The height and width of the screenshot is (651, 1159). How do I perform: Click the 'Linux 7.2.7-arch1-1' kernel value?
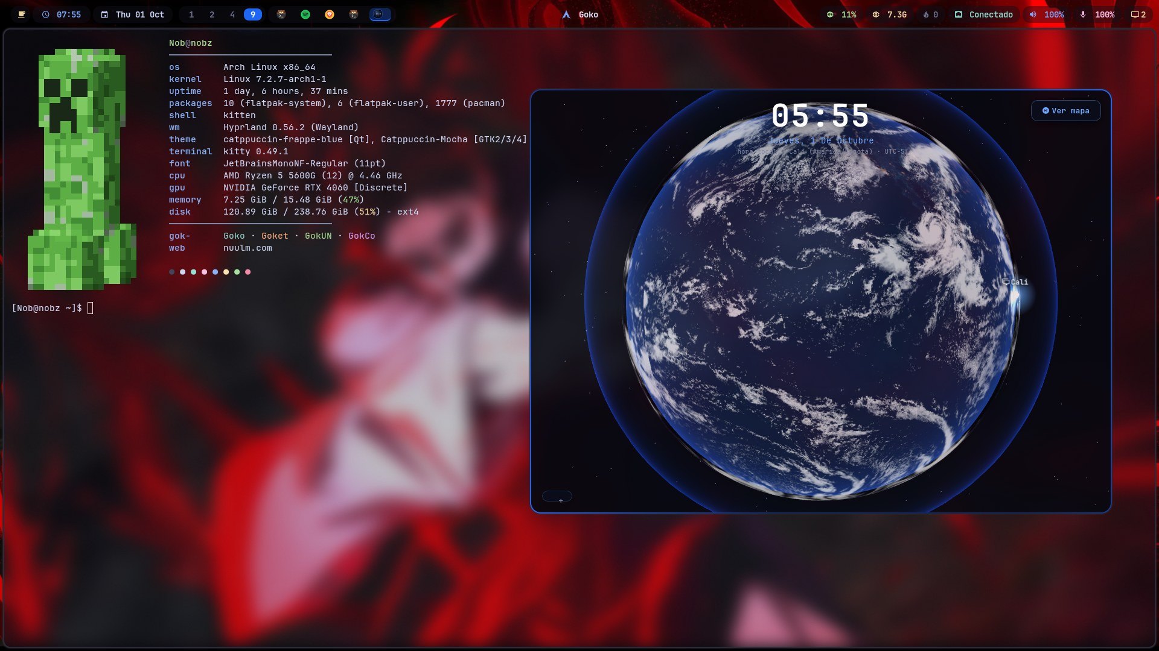point(275,79)
